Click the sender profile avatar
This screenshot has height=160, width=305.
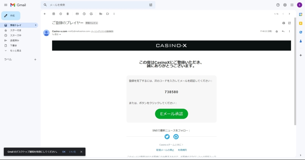pos(46,33)
